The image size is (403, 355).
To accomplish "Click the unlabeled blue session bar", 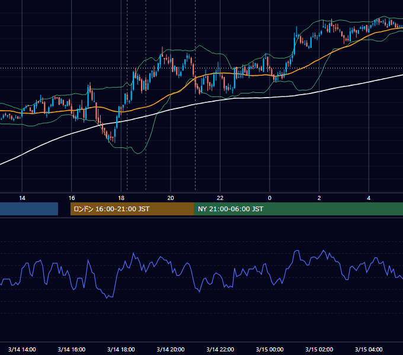I will [29, 209].
